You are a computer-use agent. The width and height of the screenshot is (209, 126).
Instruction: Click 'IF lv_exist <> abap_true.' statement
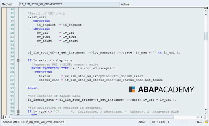tap(51, 60)
